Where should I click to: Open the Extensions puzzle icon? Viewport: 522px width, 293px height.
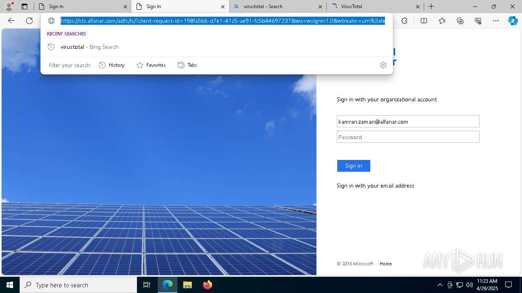pyautogui.click(x=404, y=21)
